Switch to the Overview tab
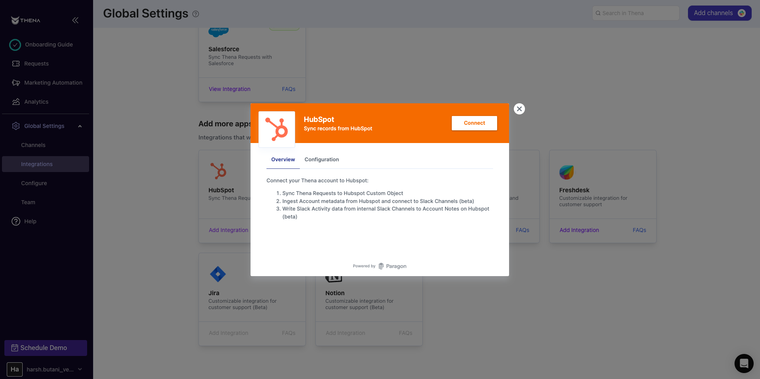Viewport: 760px width, 379px height. [283, 160]
